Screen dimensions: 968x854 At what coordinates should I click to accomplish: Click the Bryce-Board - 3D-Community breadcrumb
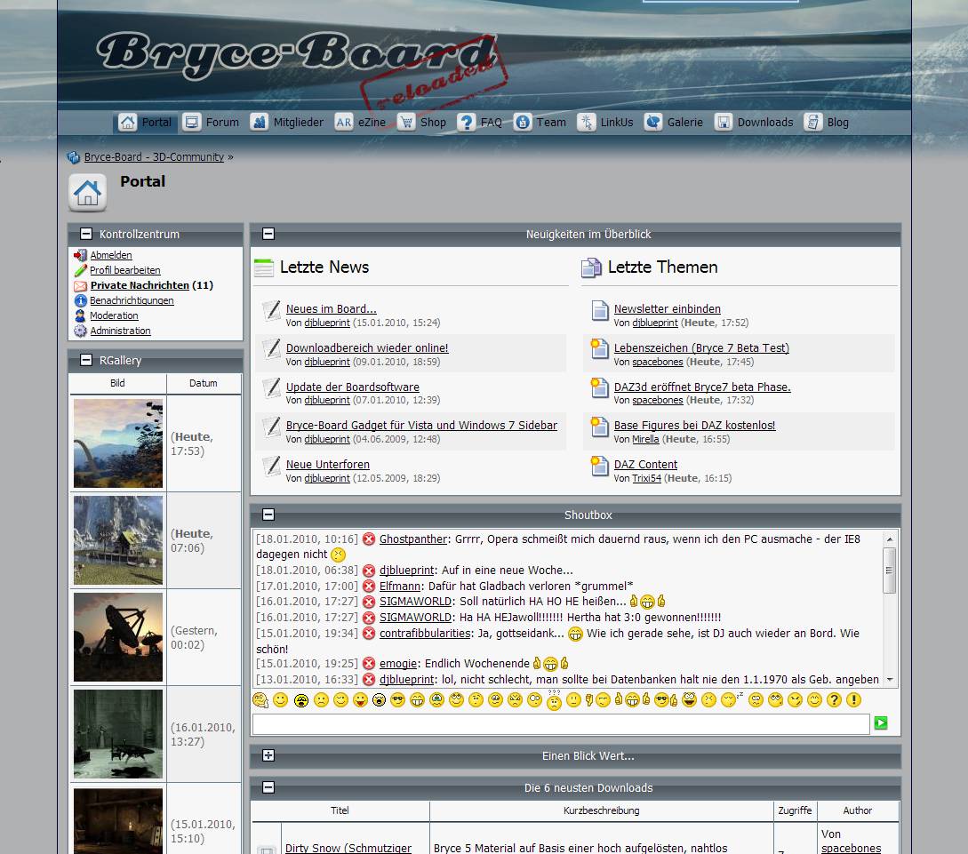(154, 157)
